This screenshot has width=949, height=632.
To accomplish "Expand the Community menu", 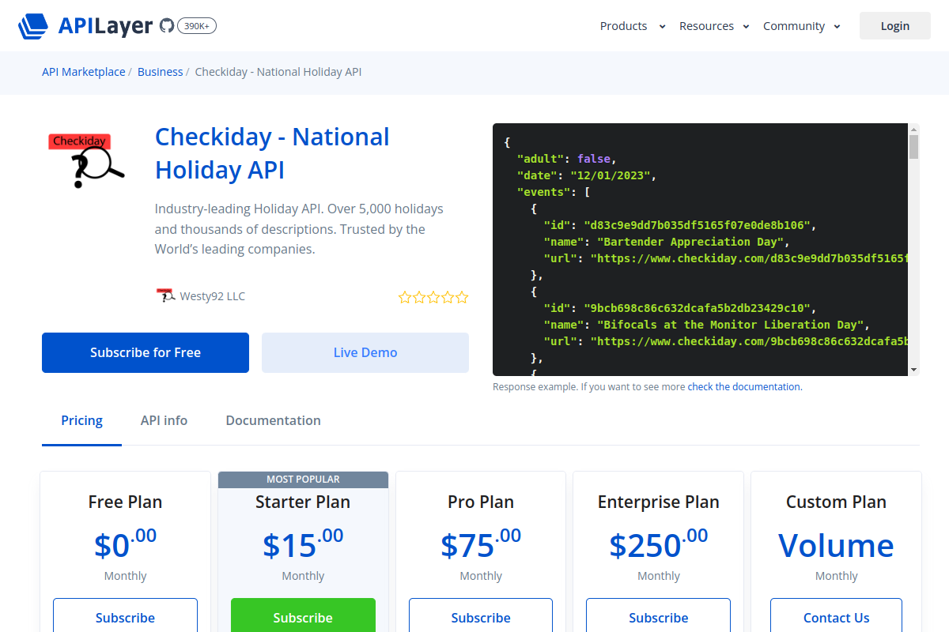I will [x=802, y=26].
